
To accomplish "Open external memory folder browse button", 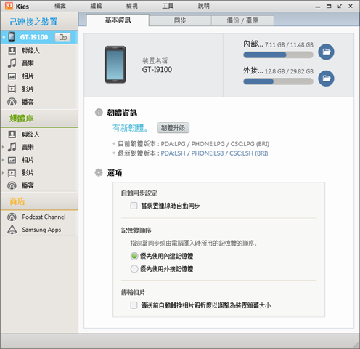I will coord(326,79).
